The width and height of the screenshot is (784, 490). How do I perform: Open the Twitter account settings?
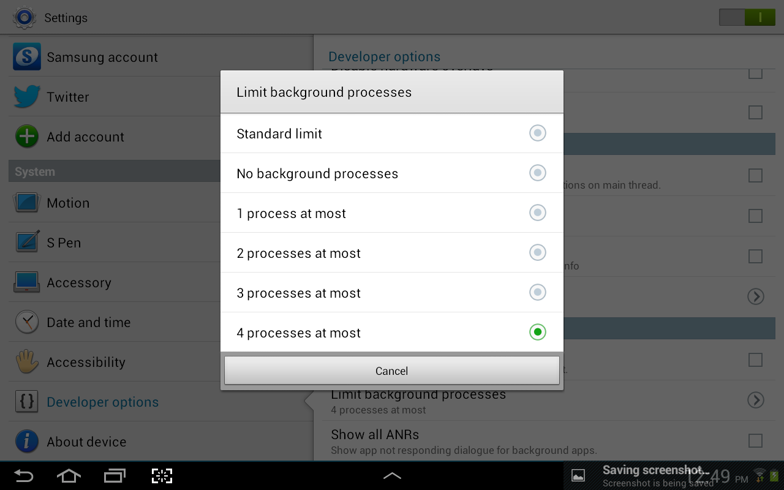pyautogui.click(x=67, y=97)
